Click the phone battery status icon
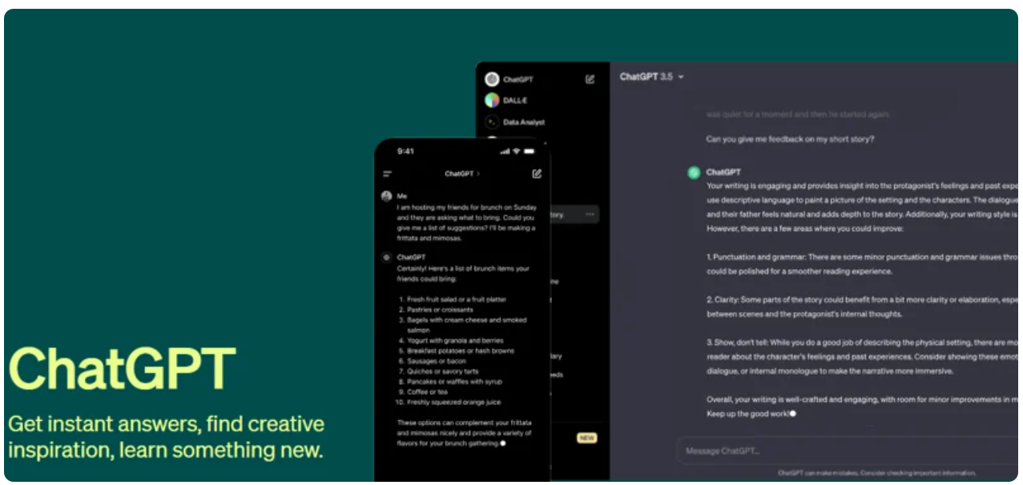Image resolution: width=1023 pixels, height=485 pixels. point(530,151)
